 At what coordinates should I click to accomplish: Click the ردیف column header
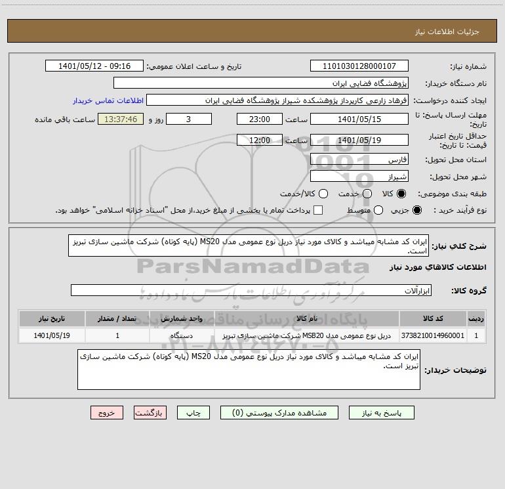click(x=476, y=318)
